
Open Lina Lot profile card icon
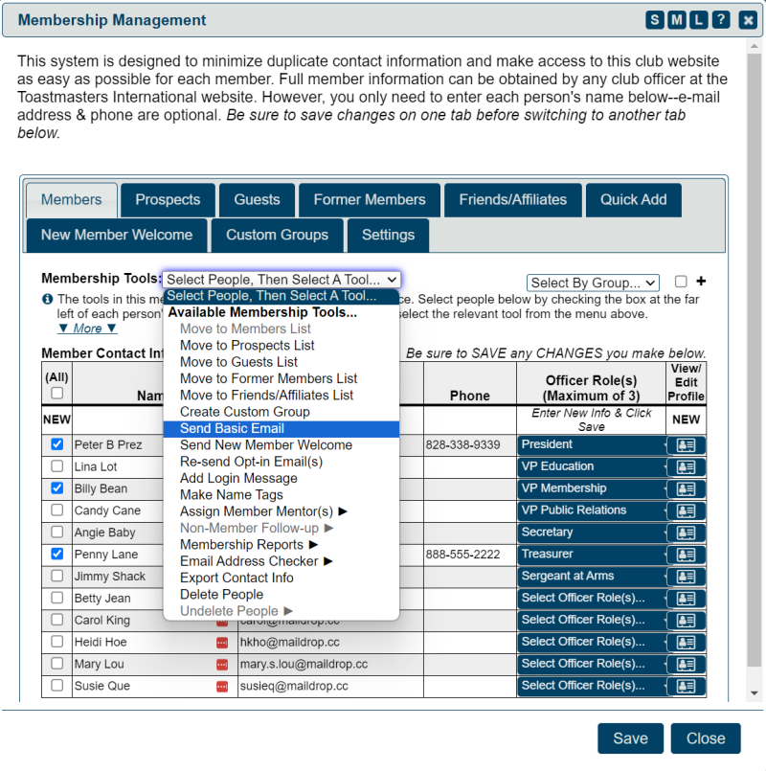click(686, 467)
